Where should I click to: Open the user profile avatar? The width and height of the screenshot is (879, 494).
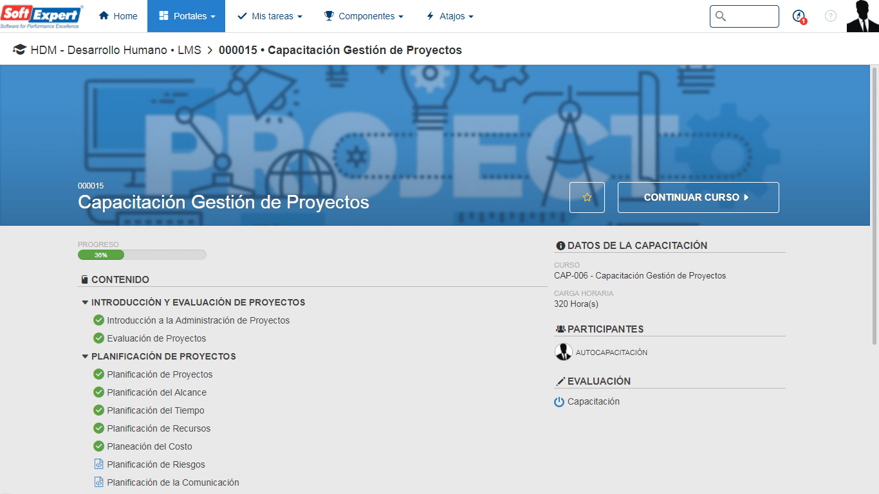pos(862,16)
